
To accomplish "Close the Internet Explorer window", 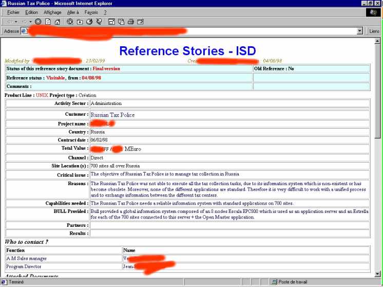I will point(377,4).
